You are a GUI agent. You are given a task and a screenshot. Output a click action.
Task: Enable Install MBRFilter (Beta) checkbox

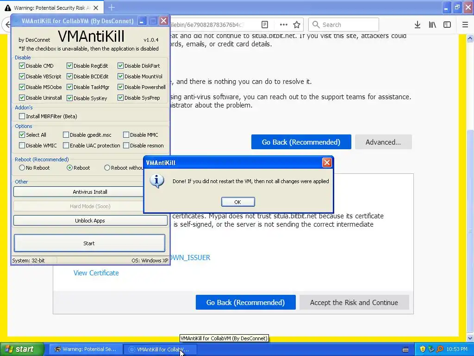pyautogui.click(x=22, y=116)
